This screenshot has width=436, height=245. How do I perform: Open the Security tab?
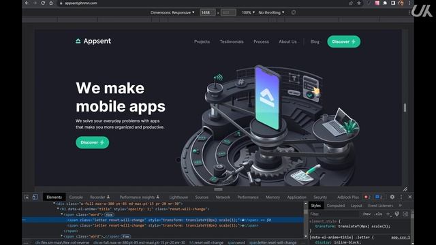[320, 197]
